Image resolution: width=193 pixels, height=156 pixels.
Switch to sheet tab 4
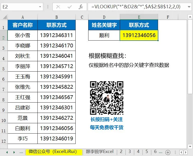tap(138, 151)
